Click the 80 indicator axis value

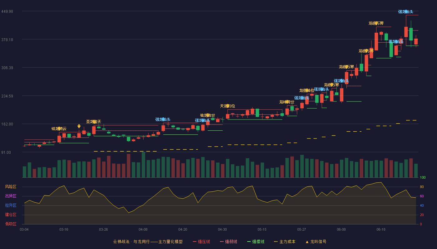tap(422, 187)
